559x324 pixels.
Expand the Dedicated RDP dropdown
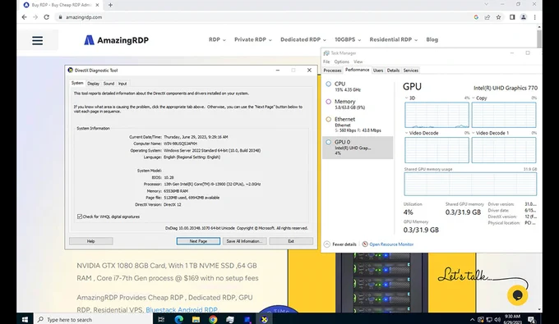click(303, 39)
